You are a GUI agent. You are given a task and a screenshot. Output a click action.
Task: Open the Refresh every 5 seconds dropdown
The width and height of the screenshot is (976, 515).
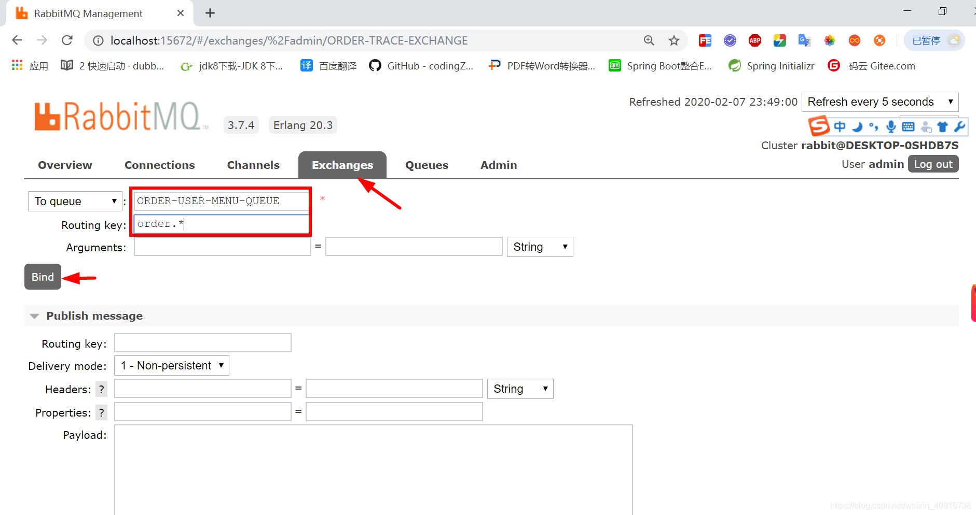(880, 102)
